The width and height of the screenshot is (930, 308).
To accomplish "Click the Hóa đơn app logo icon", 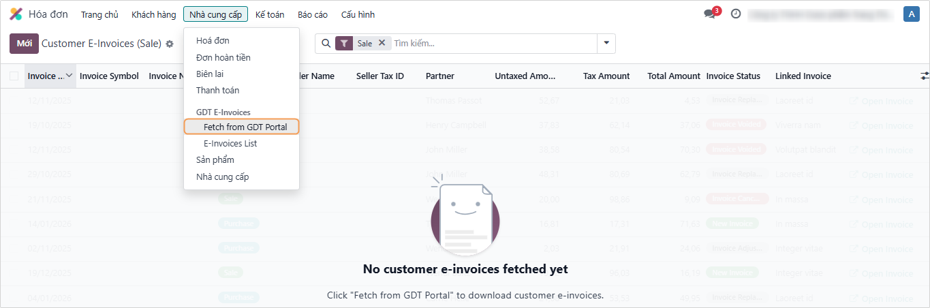I will (16, 14).
